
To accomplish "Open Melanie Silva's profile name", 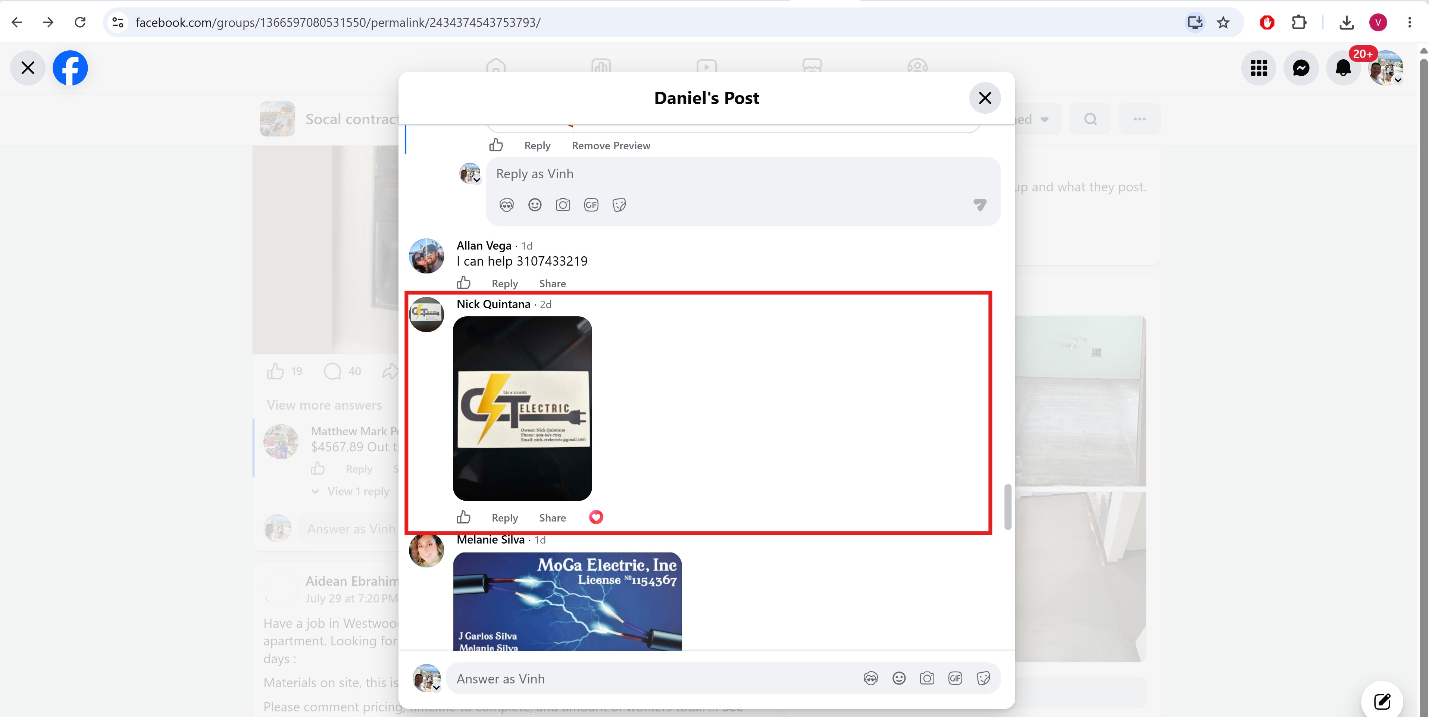I will [x=490, y=539].
